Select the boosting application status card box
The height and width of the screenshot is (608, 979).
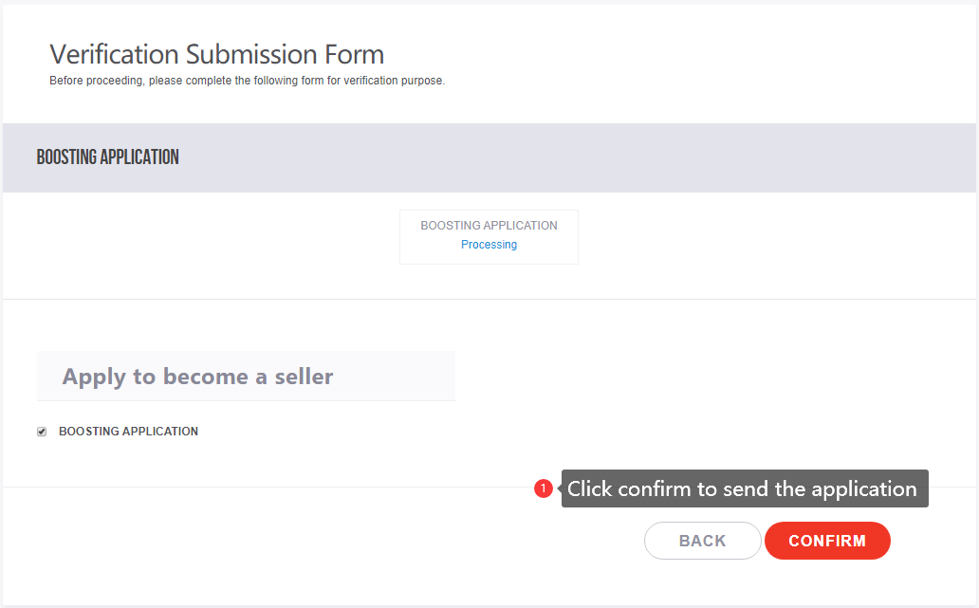point(489,237)
